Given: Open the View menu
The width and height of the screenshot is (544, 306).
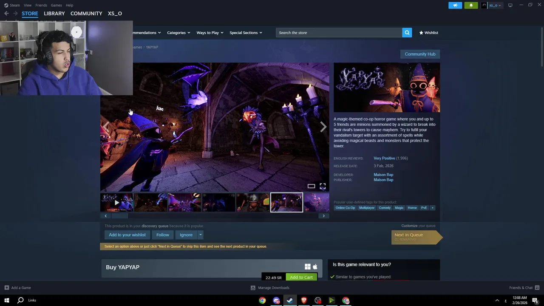Looking at the screenshot, I should click(28, 5).
